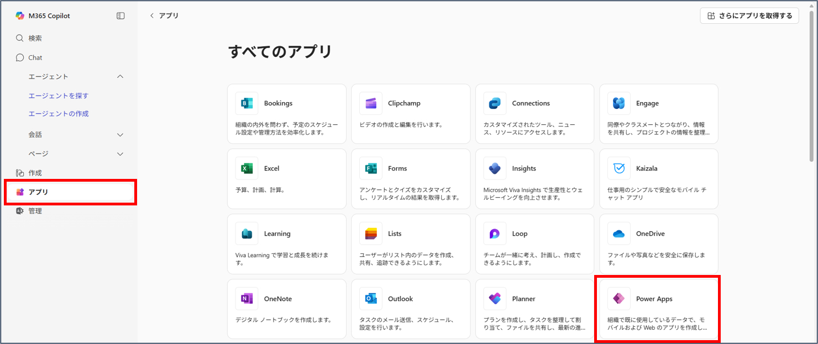818x344 pixels.
Task: Click the Insights card description text
Action: (x=533, y=194)
